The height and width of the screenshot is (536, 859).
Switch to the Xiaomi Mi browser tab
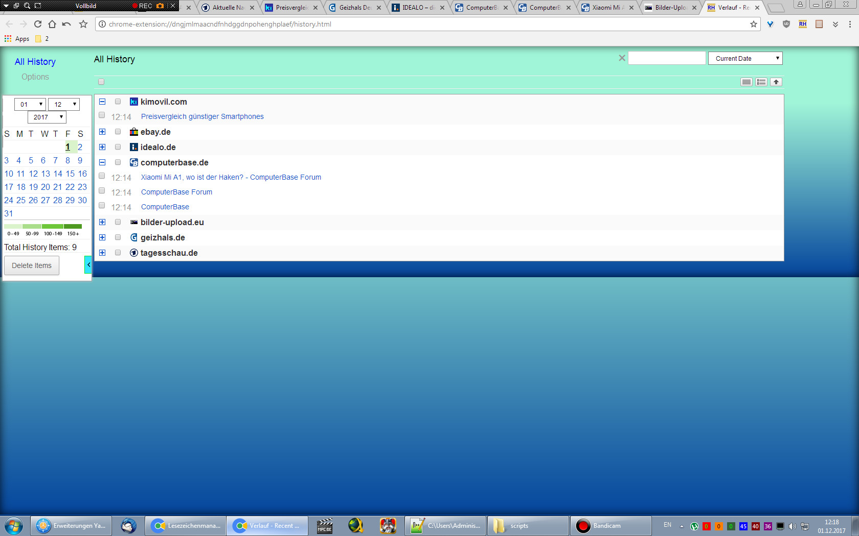coord(608,8)
